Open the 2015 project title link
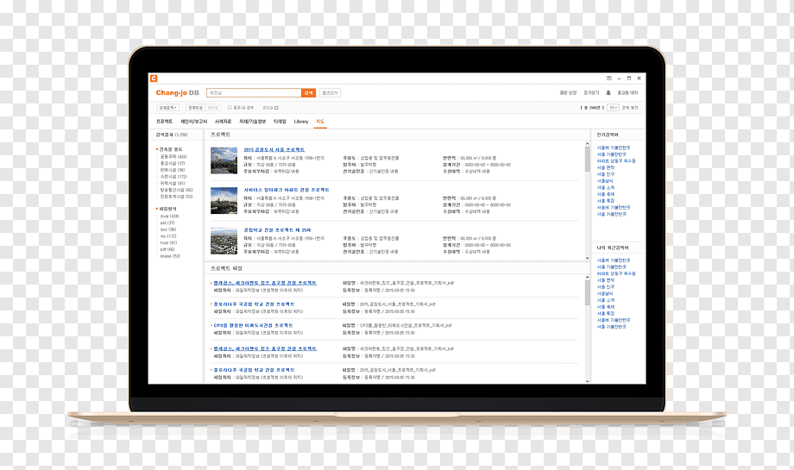 pyautogui.click(x=274, y=150)
